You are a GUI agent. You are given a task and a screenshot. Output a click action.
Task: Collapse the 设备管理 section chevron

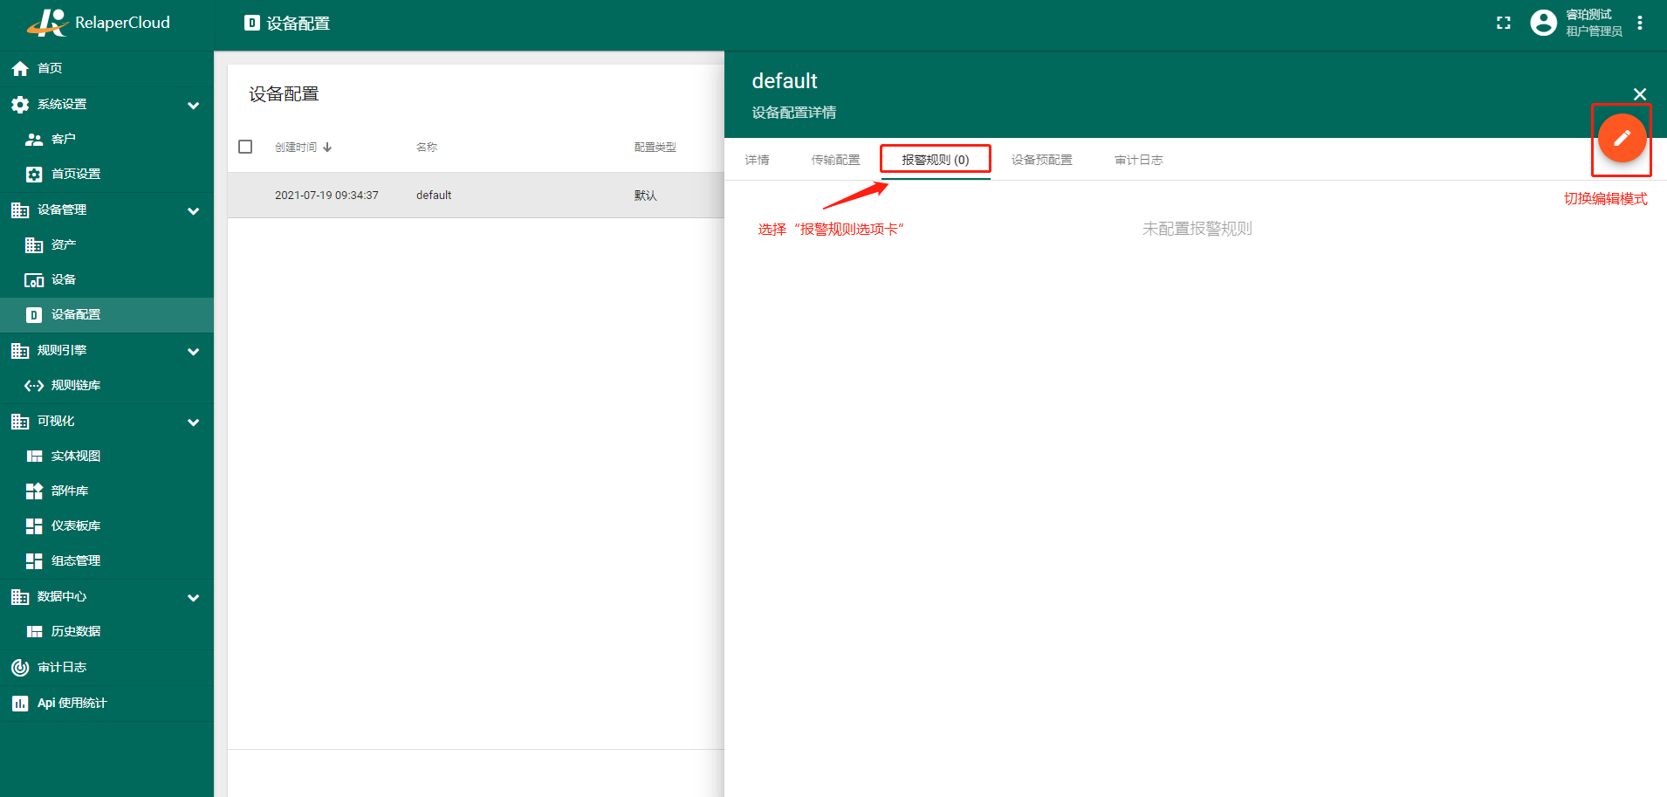pyautogui.click(x=194, y=211)
